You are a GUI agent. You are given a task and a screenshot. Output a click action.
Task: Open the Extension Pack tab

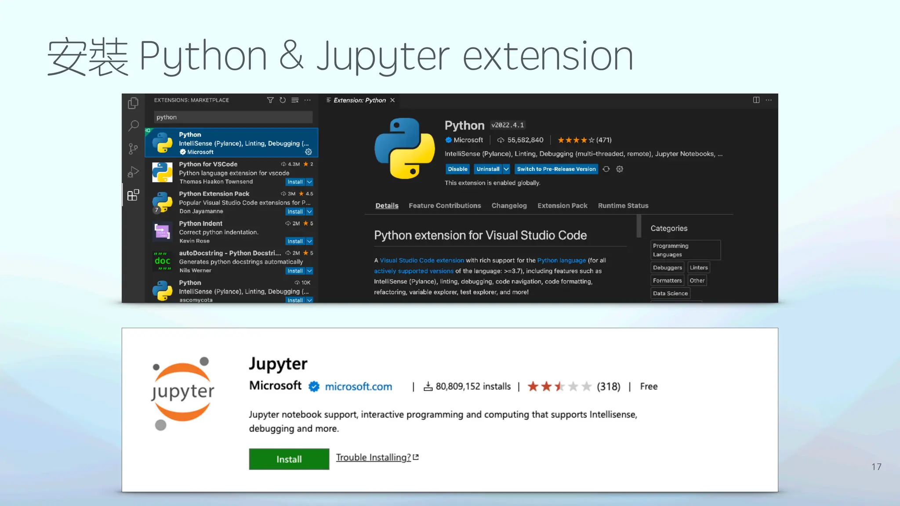click(x=562, y=206)
